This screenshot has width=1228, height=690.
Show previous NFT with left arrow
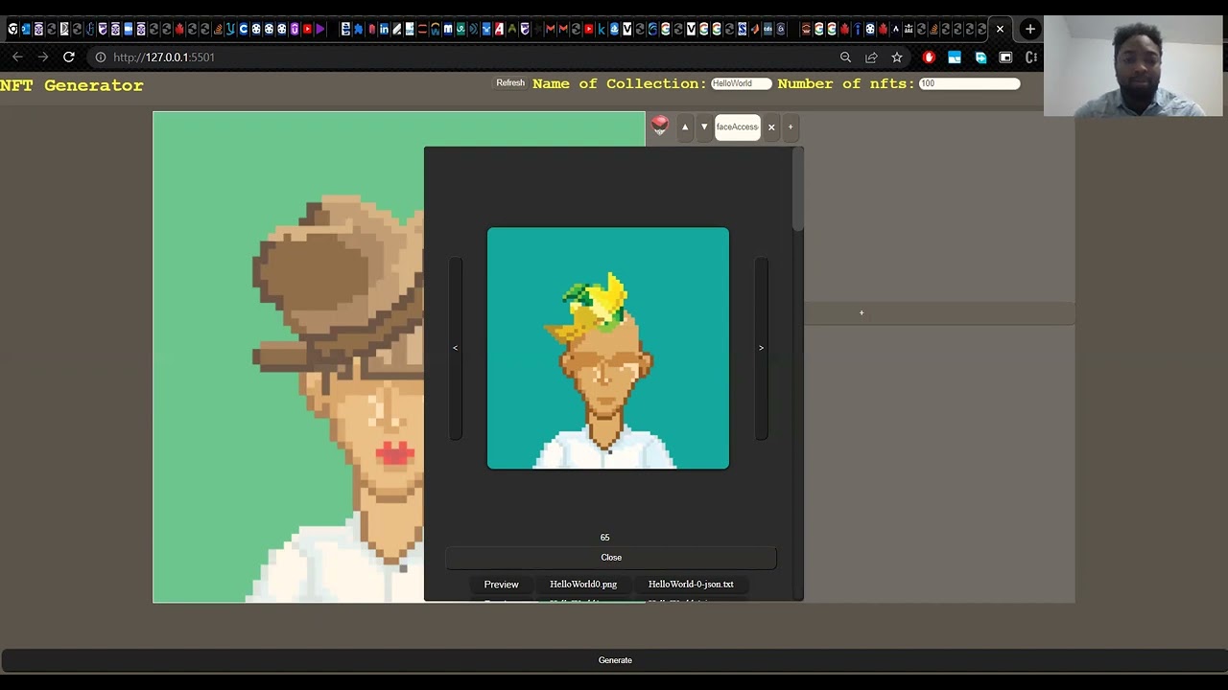point(455,348)
